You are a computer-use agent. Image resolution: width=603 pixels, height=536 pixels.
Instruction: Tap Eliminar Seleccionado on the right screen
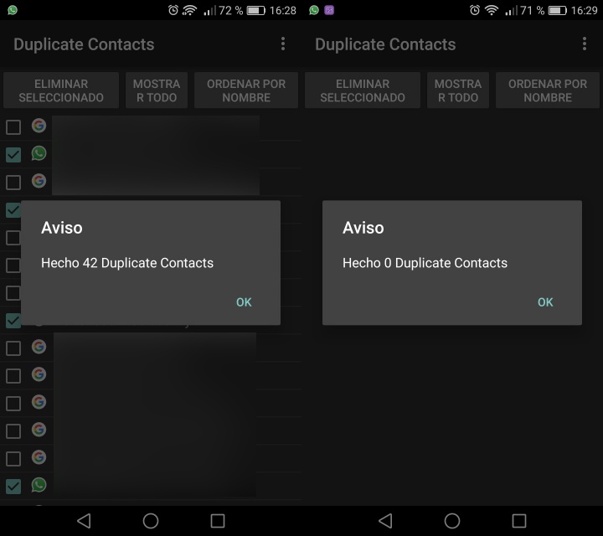363,90
